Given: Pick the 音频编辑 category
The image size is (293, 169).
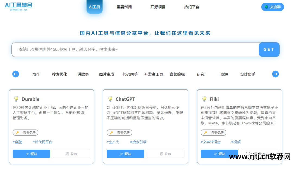Looking at the screenshot, I should (177, 74).
